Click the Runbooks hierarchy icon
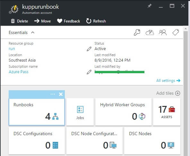Screen dimensions: 190x156 (x=56, y=117)
